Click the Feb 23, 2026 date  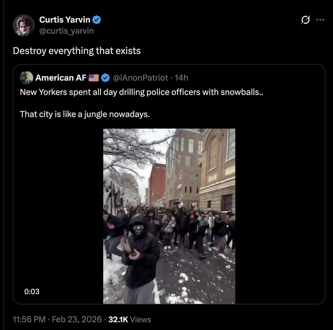77,319
